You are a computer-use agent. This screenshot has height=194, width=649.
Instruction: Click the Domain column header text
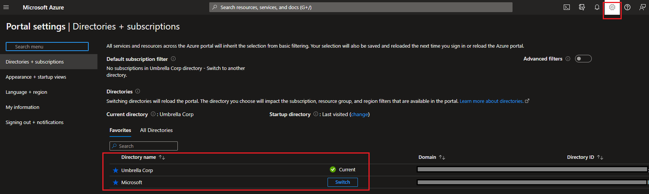pos(427,157)
